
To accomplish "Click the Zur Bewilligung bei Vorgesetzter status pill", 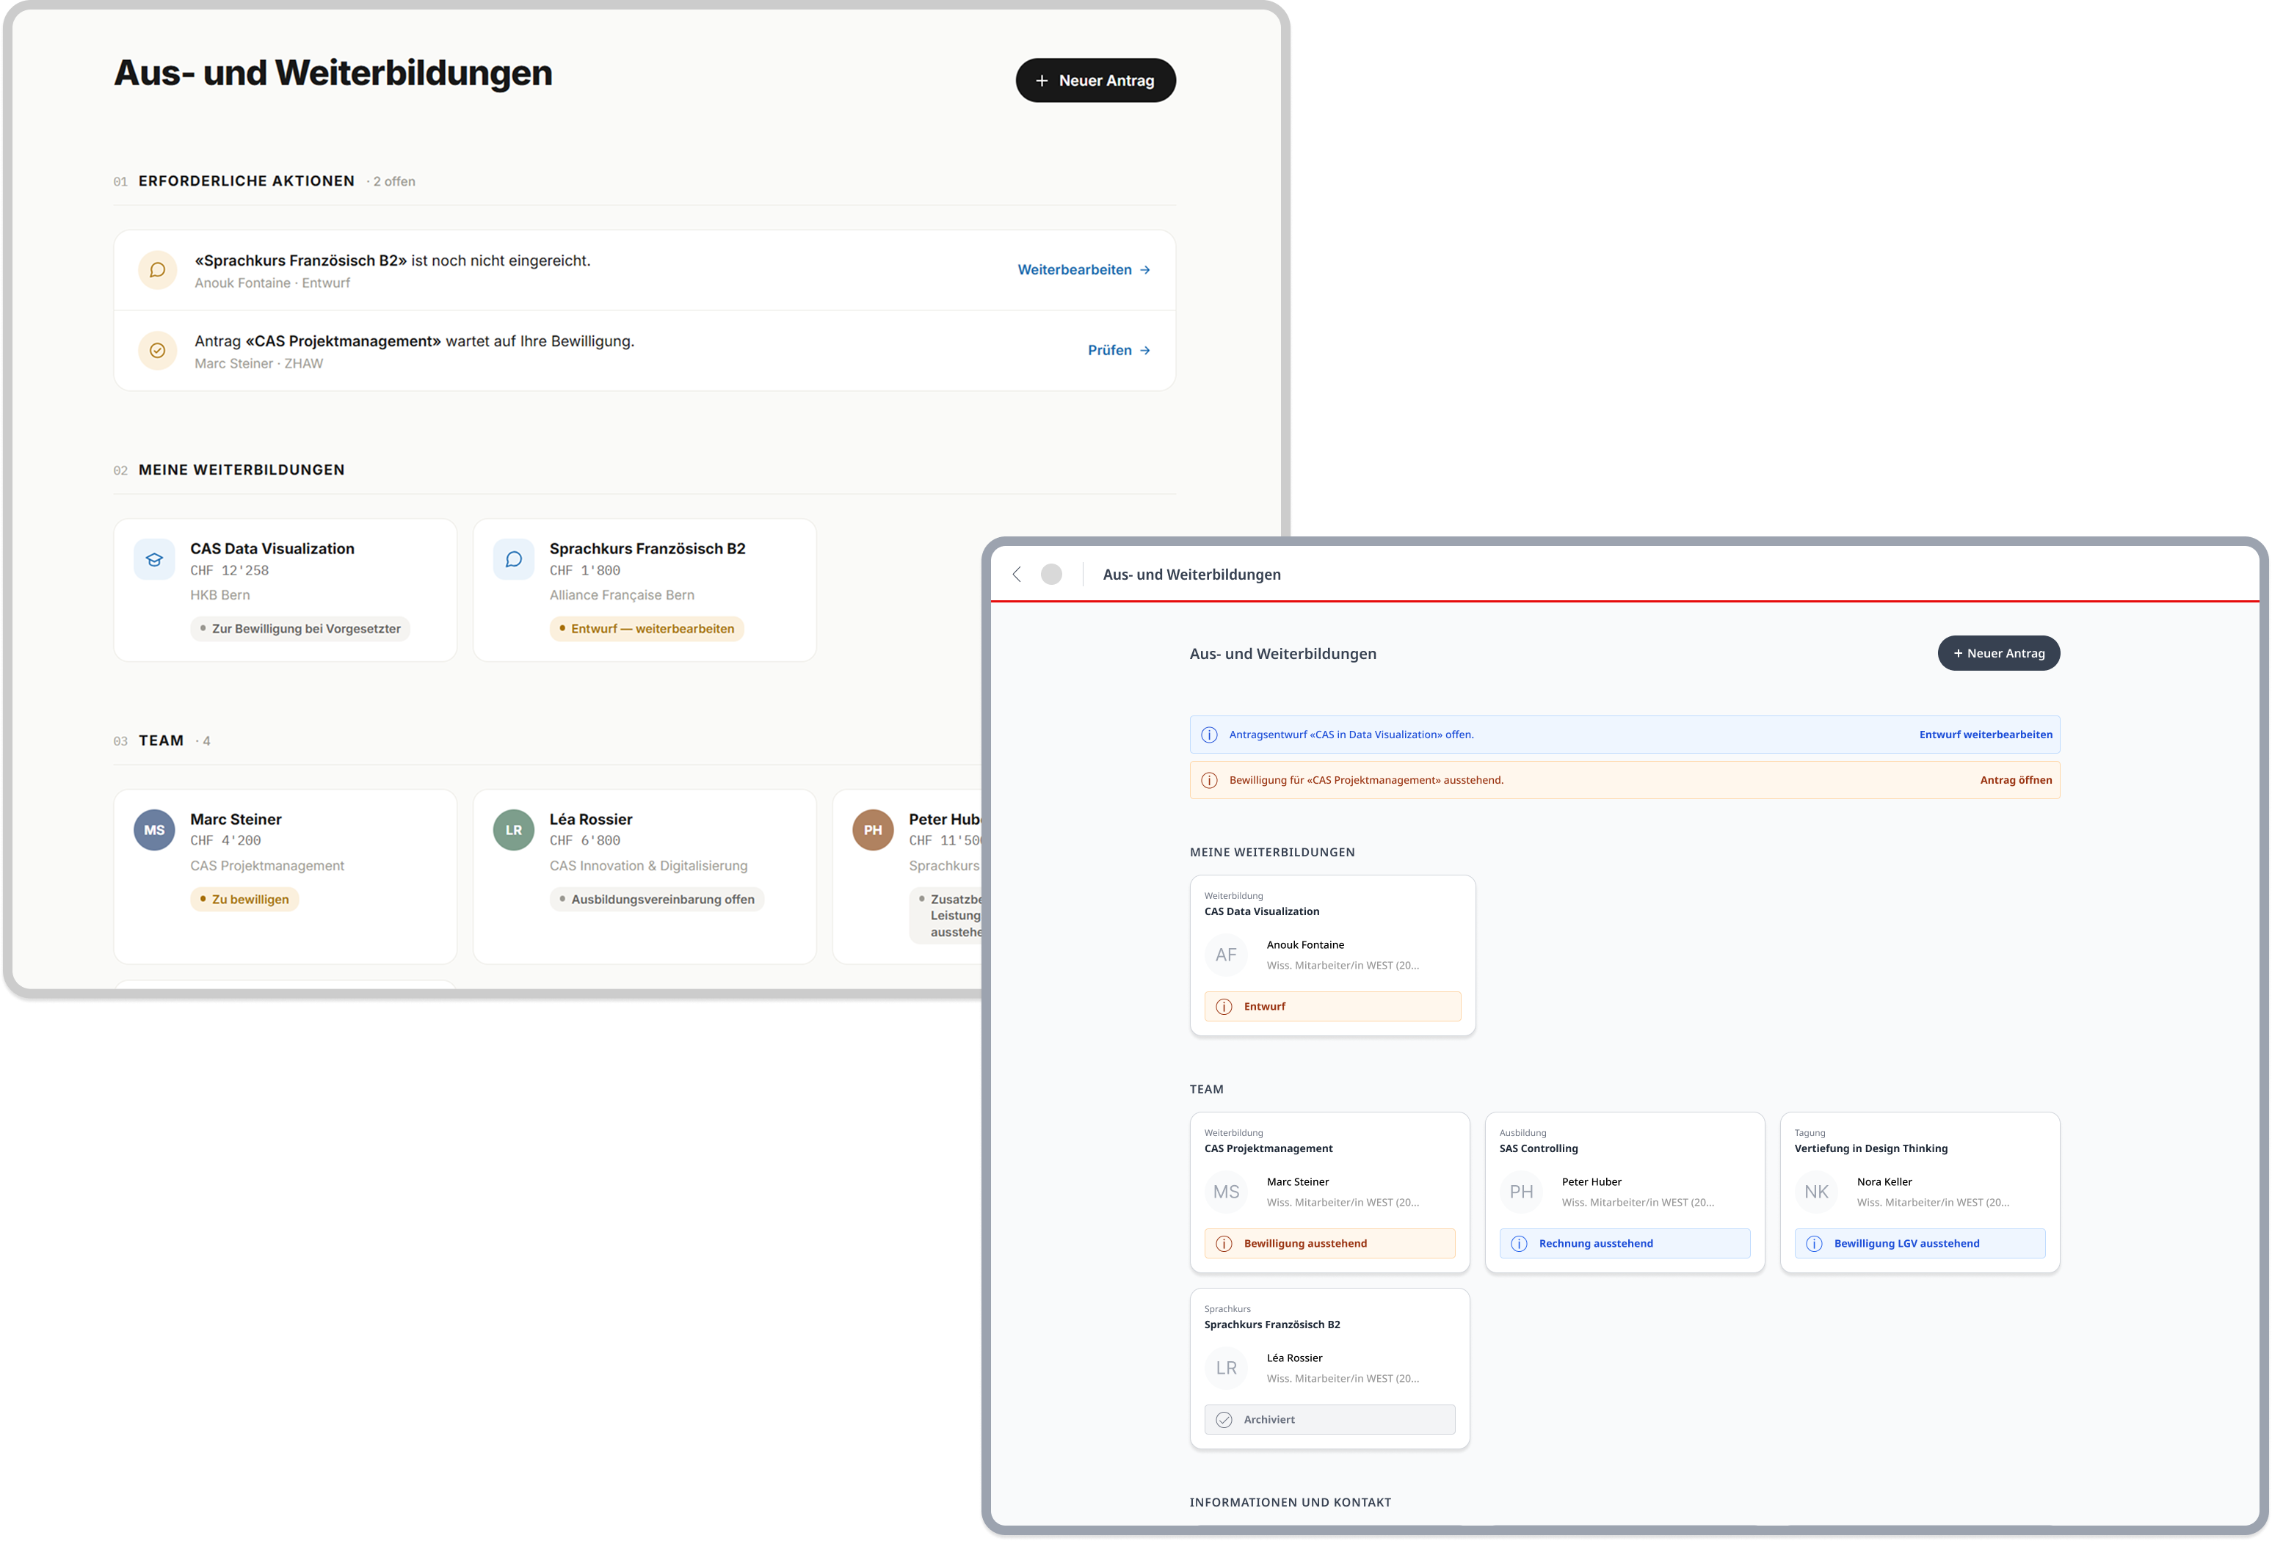I will coord(300,628).
